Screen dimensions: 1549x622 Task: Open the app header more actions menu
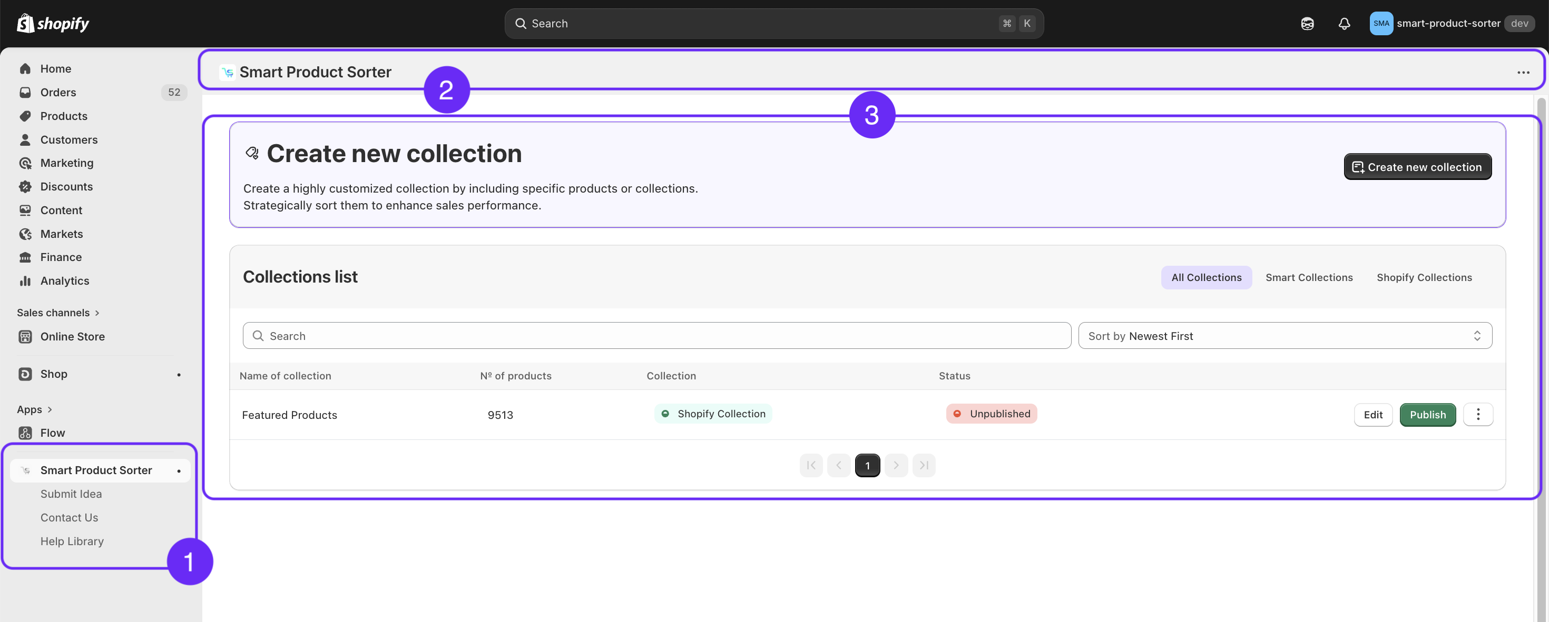point(1523,73)
